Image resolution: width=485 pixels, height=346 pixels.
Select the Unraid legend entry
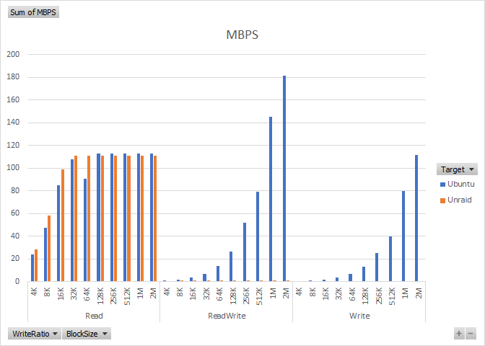point(460,200)
